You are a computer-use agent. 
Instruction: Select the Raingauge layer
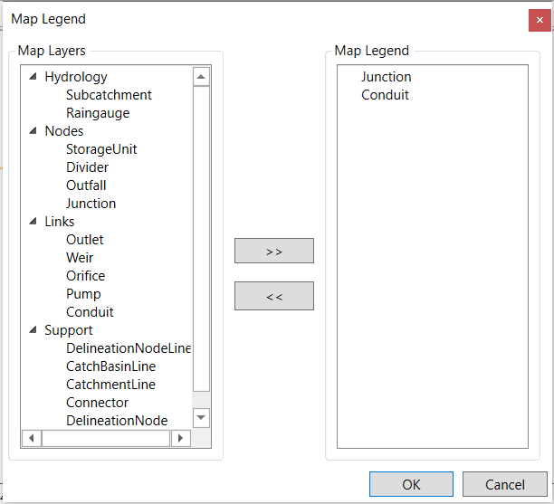coord(98,113)
